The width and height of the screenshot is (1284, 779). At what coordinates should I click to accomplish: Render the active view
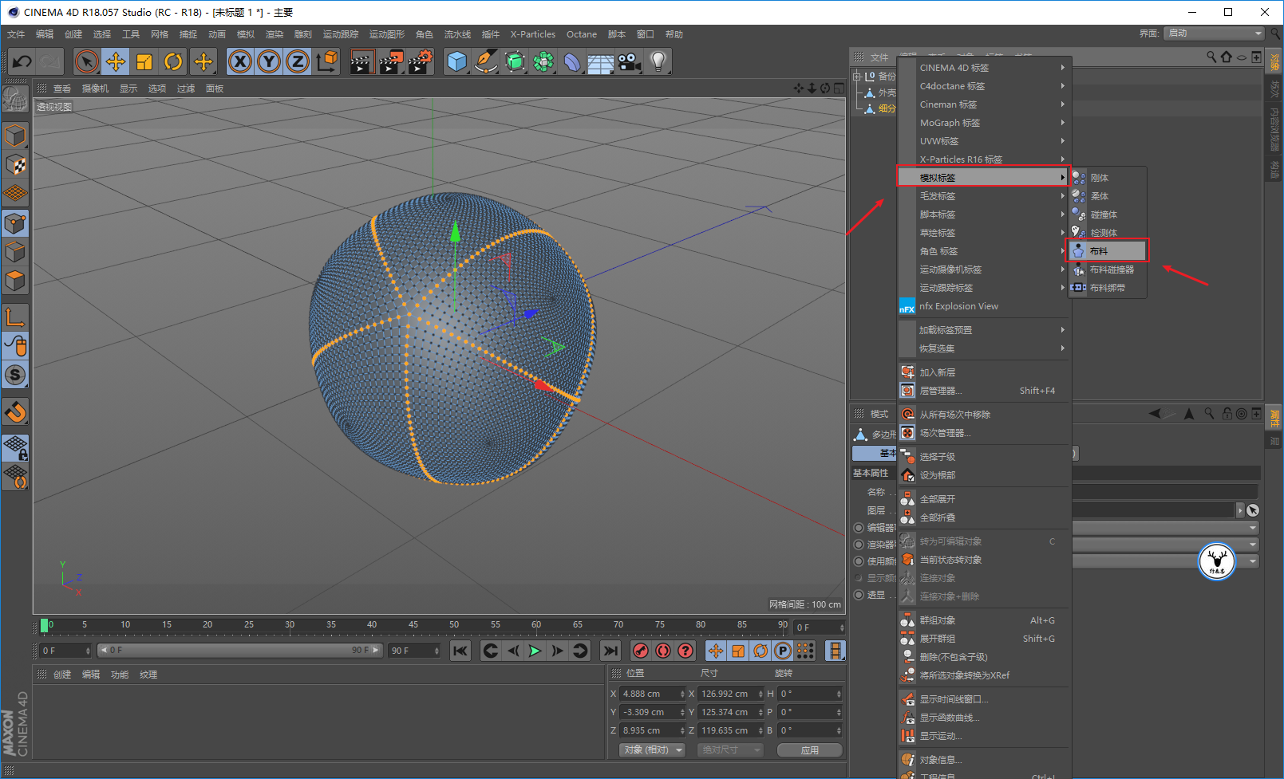pyautogui.click(x=361, y=61)
